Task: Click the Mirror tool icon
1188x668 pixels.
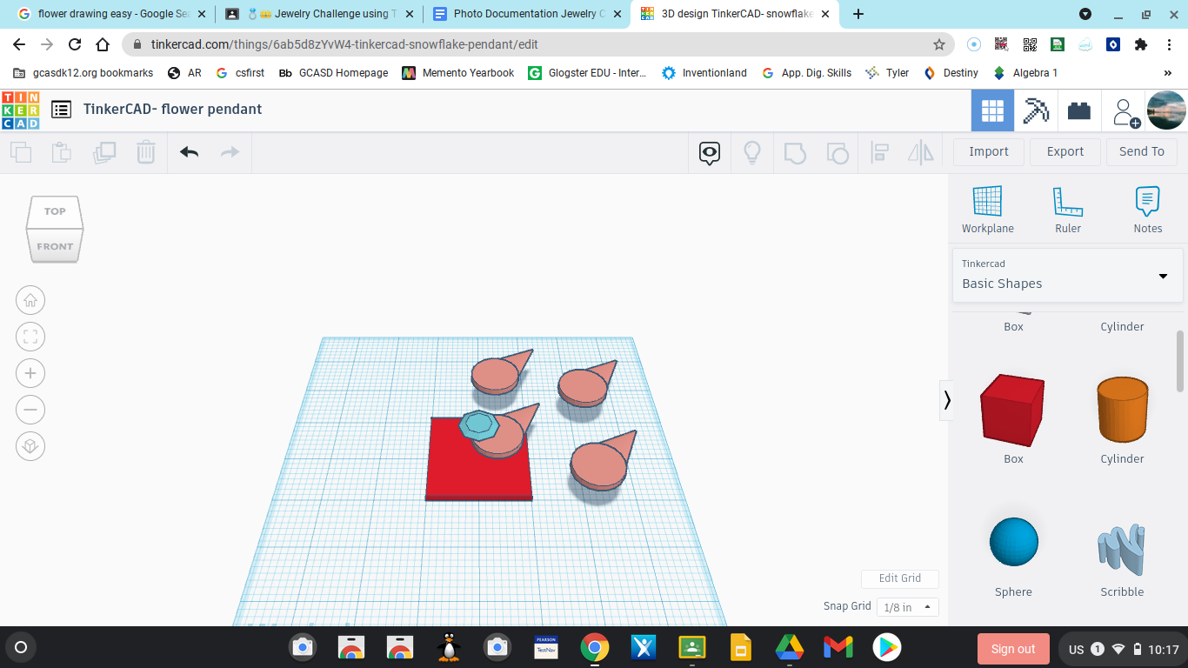Action: (921, 153)
